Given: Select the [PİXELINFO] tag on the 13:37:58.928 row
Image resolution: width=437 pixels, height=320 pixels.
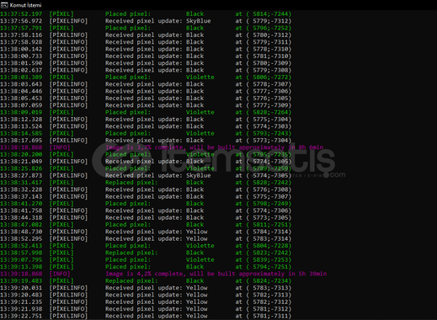Looking at the screenshot, I should [68, 42].
